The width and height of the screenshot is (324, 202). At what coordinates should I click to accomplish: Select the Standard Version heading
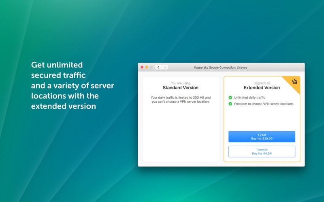181,88
